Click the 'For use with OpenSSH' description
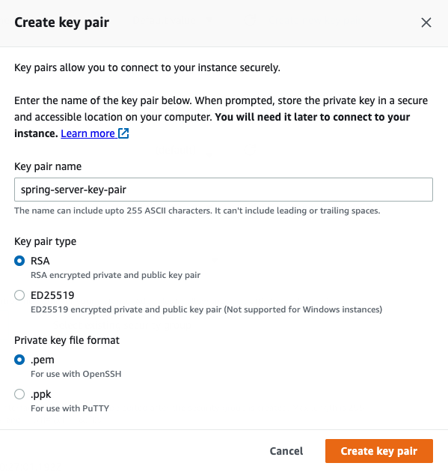This screenshot has width=448, height=472. pyautogui.click(x=76, y=374)
